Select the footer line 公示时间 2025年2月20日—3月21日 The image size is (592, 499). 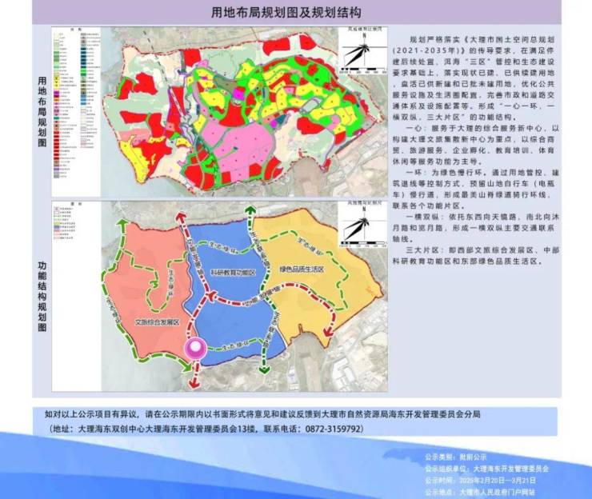point(480,481)
